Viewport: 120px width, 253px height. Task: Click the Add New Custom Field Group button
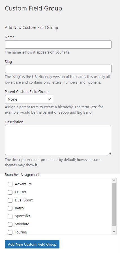(x=32, y=244)
